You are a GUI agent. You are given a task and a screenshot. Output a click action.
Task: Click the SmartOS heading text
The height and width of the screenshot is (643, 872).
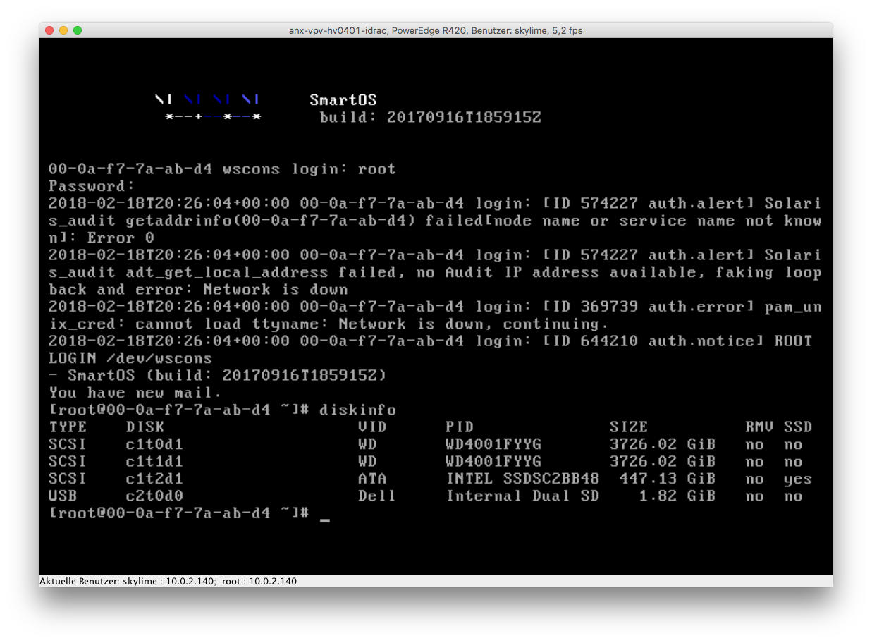pos(343,100)
